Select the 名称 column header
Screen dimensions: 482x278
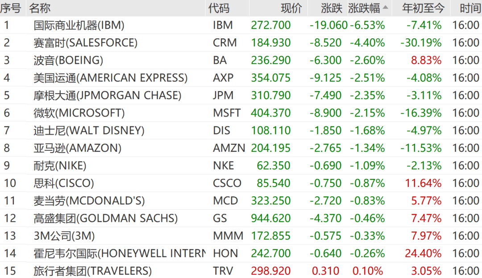tap(40, 8)
